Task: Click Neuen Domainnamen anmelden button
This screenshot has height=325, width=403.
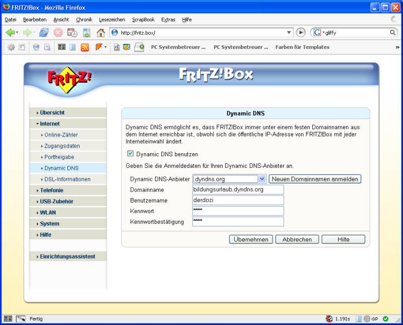Action: click(x=315, y=179)
